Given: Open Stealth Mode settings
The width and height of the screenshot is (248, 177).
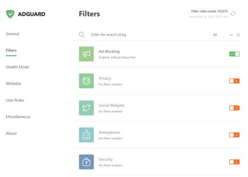Looking at the screenshot, I should point(17,67).
